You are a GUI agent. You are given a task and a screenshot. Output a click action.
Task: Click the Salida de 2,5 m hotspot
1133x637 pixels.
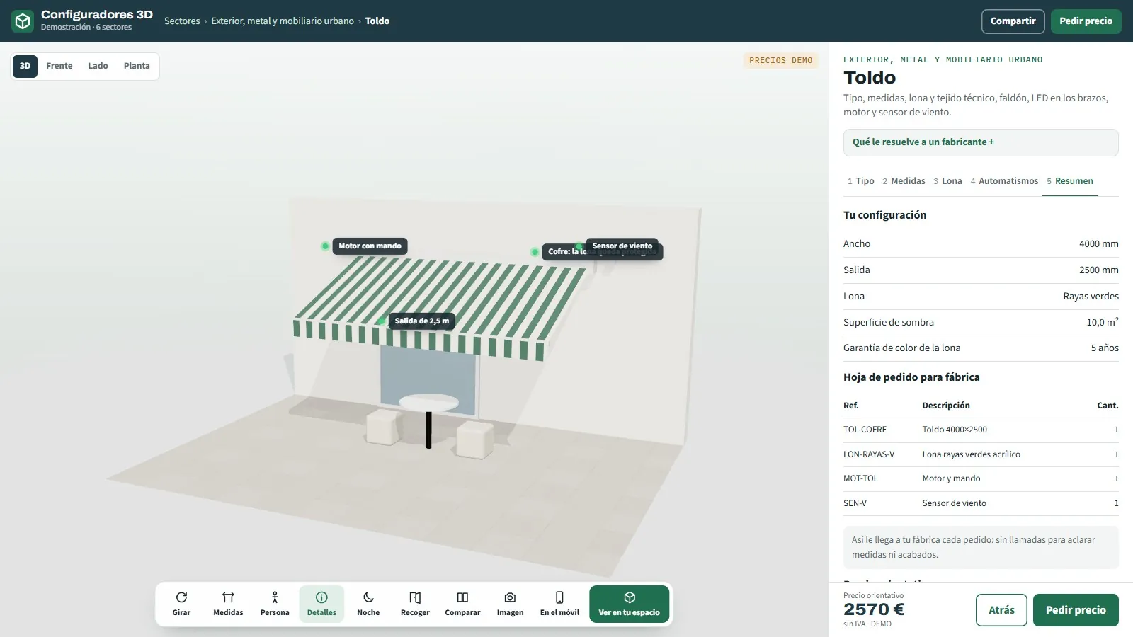tap(421, 321)
